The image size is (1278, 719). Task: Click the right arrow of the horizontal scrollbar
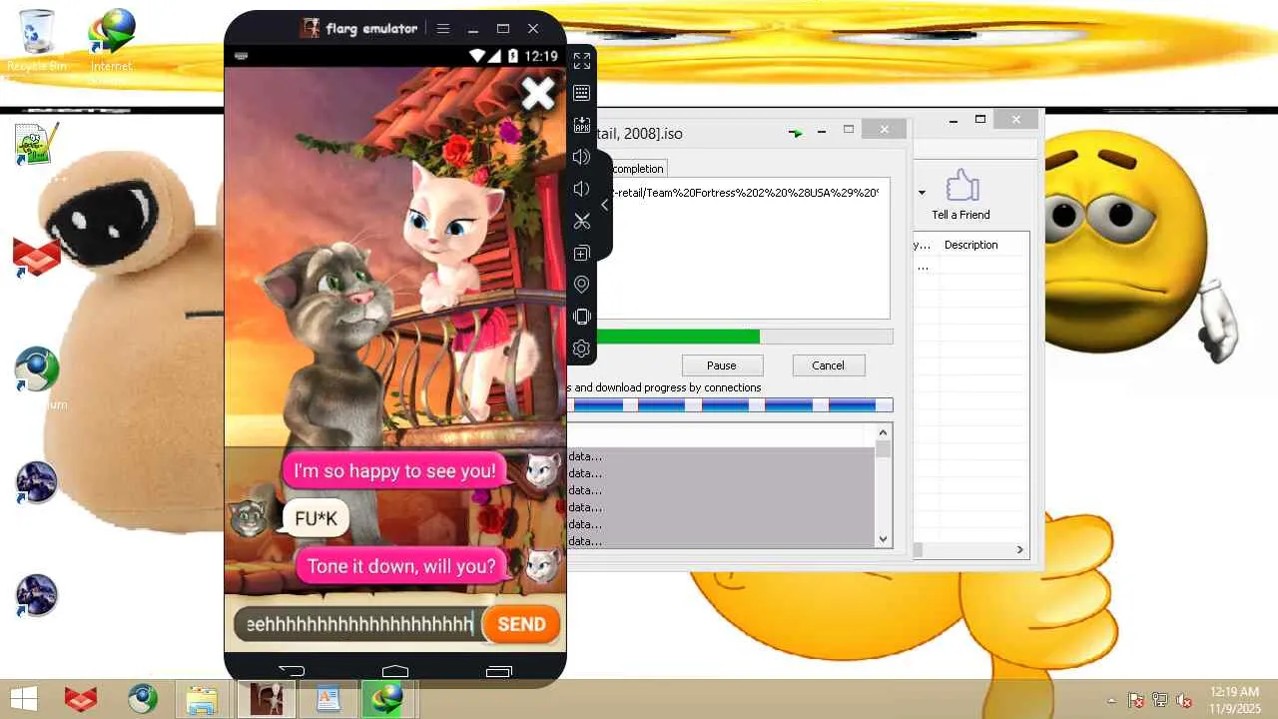pos(1020,549)
